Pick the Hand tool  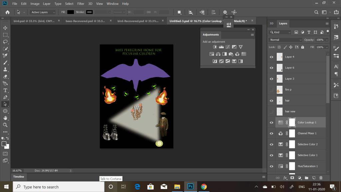click(5, 118)
